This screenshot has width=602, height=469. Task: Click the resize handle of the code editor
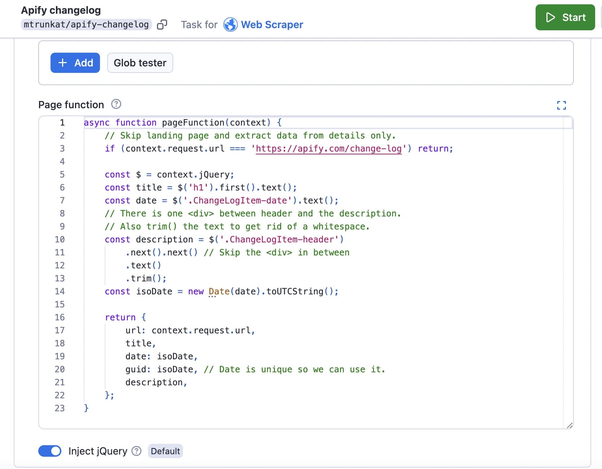pos(570,426)
